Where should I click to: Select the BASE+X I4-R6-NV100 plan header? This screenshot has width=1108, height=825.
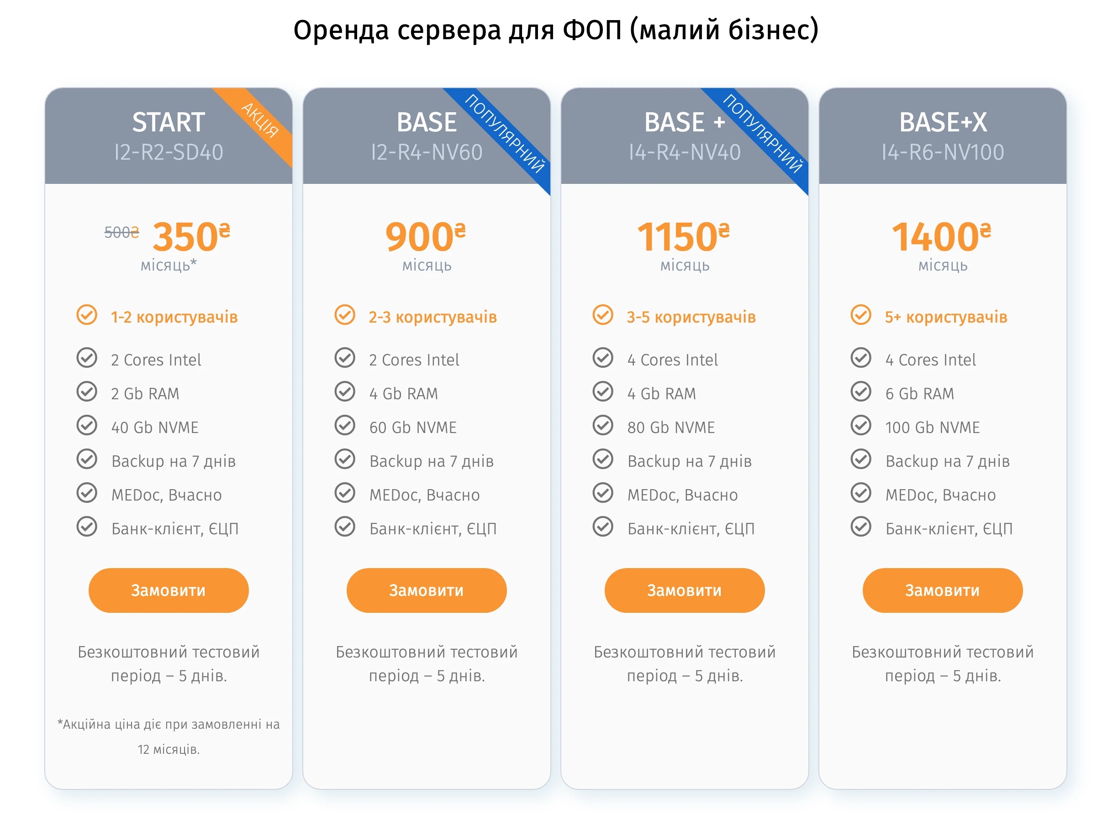[942, 136]
